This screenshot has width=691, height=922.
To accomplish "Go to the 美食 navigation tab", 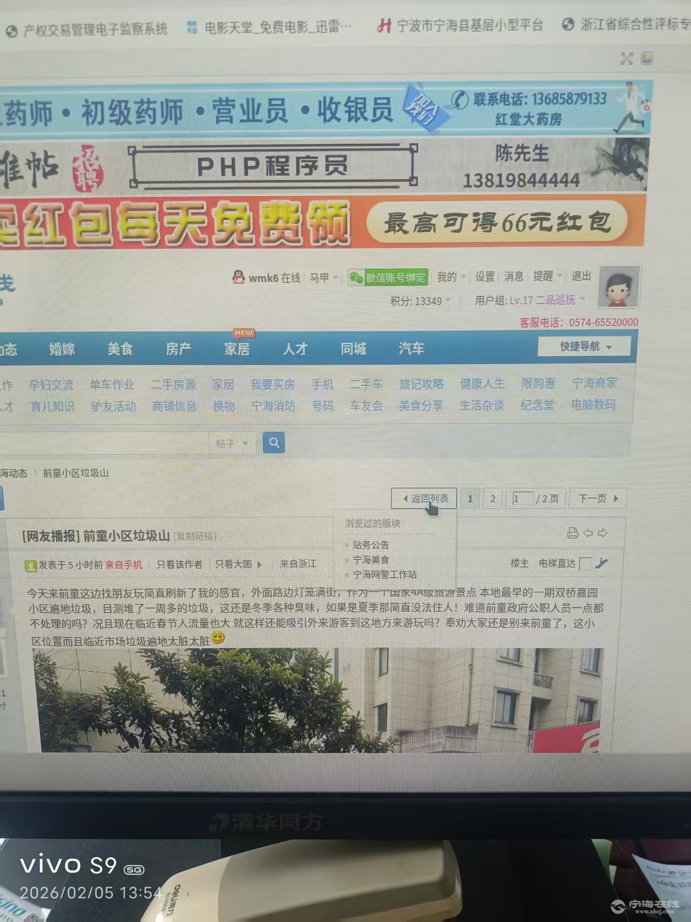I will point(120,349).
